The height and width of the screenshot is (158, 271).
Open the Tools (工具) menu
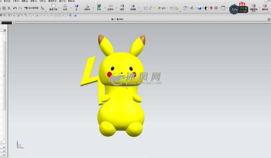(16, 1)
